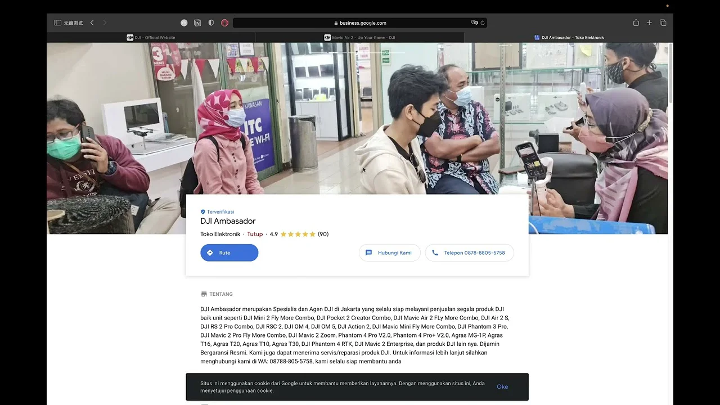The height and width of the screenshot is (405, 720).
Task: Click the blue Rute button
Action: click(229, 253)
